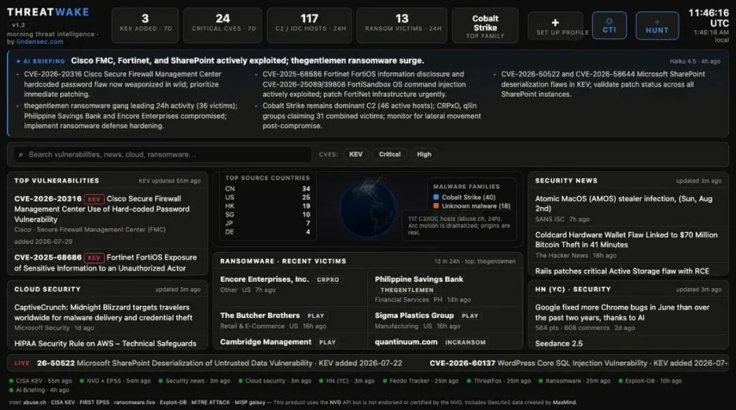
Task: Open the HUNT view button
Action: pos(657,25)
